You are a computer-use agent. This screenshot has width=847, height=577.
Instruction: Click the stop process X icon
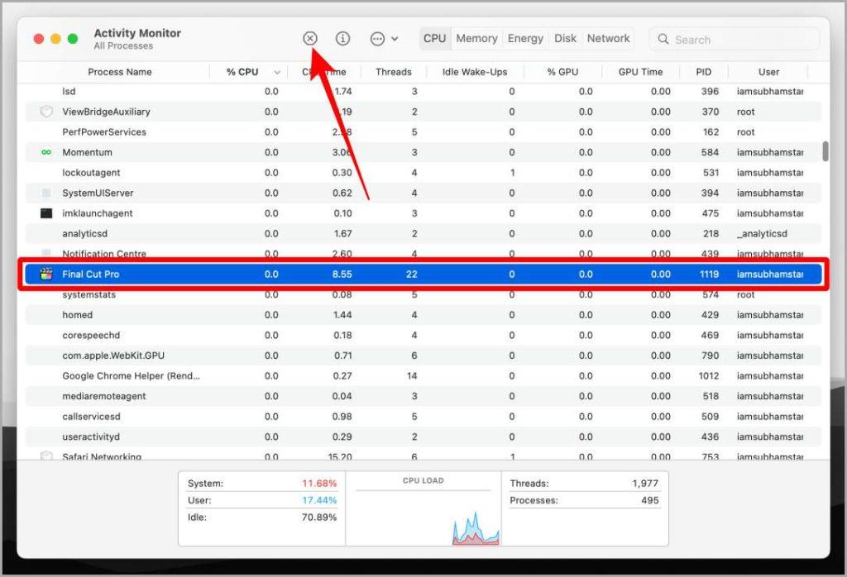tap(310, 38)
